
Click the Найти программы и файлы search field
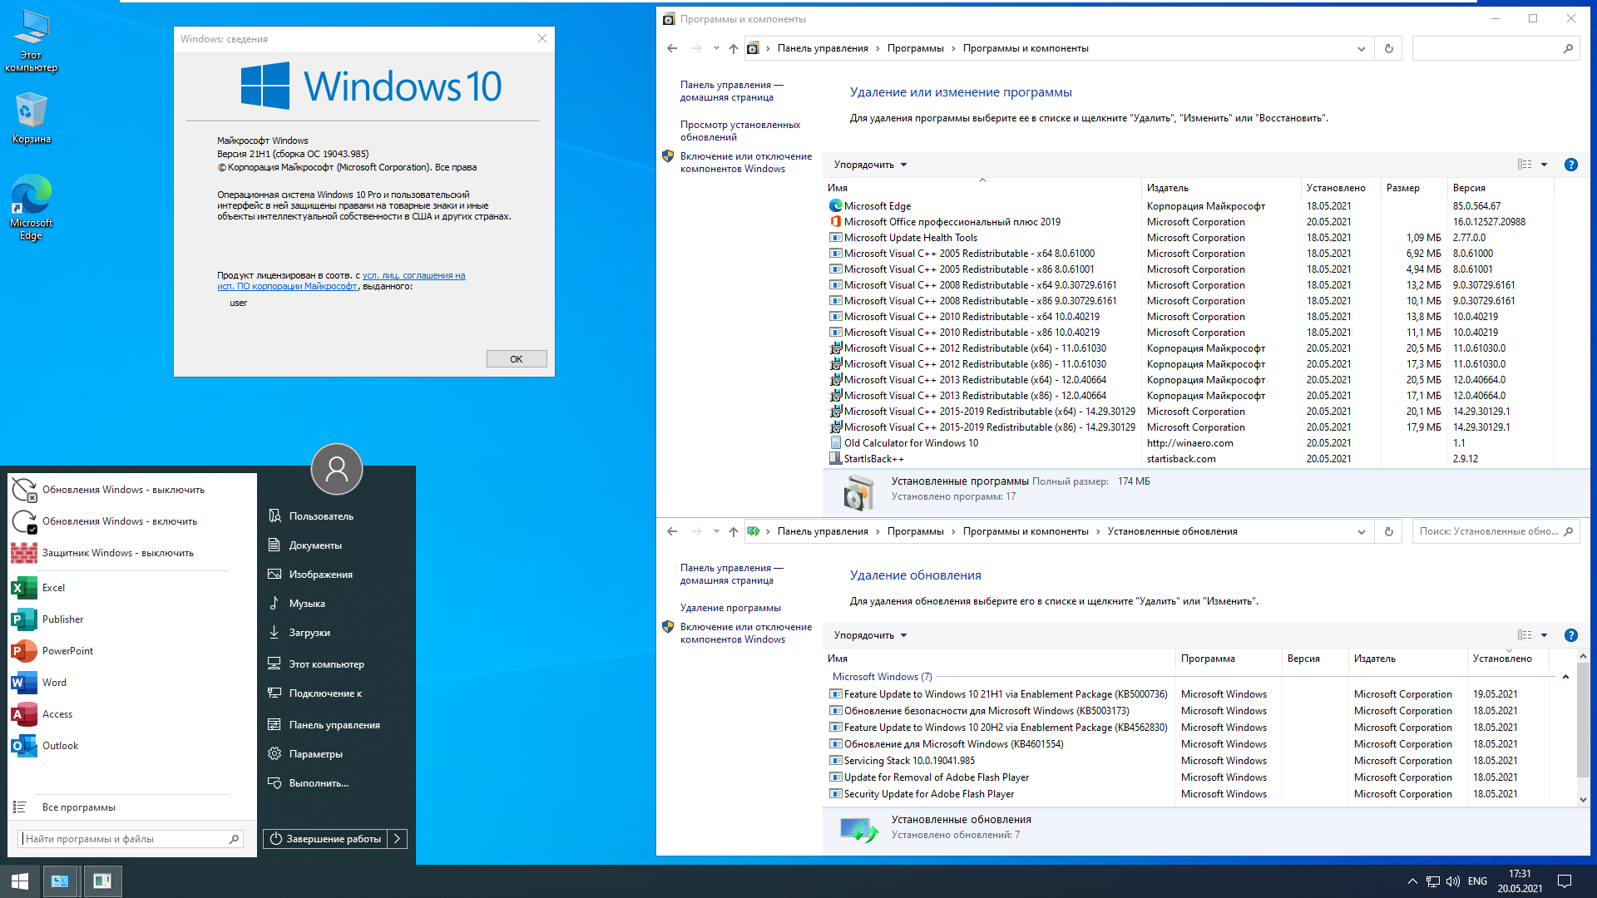125,839
